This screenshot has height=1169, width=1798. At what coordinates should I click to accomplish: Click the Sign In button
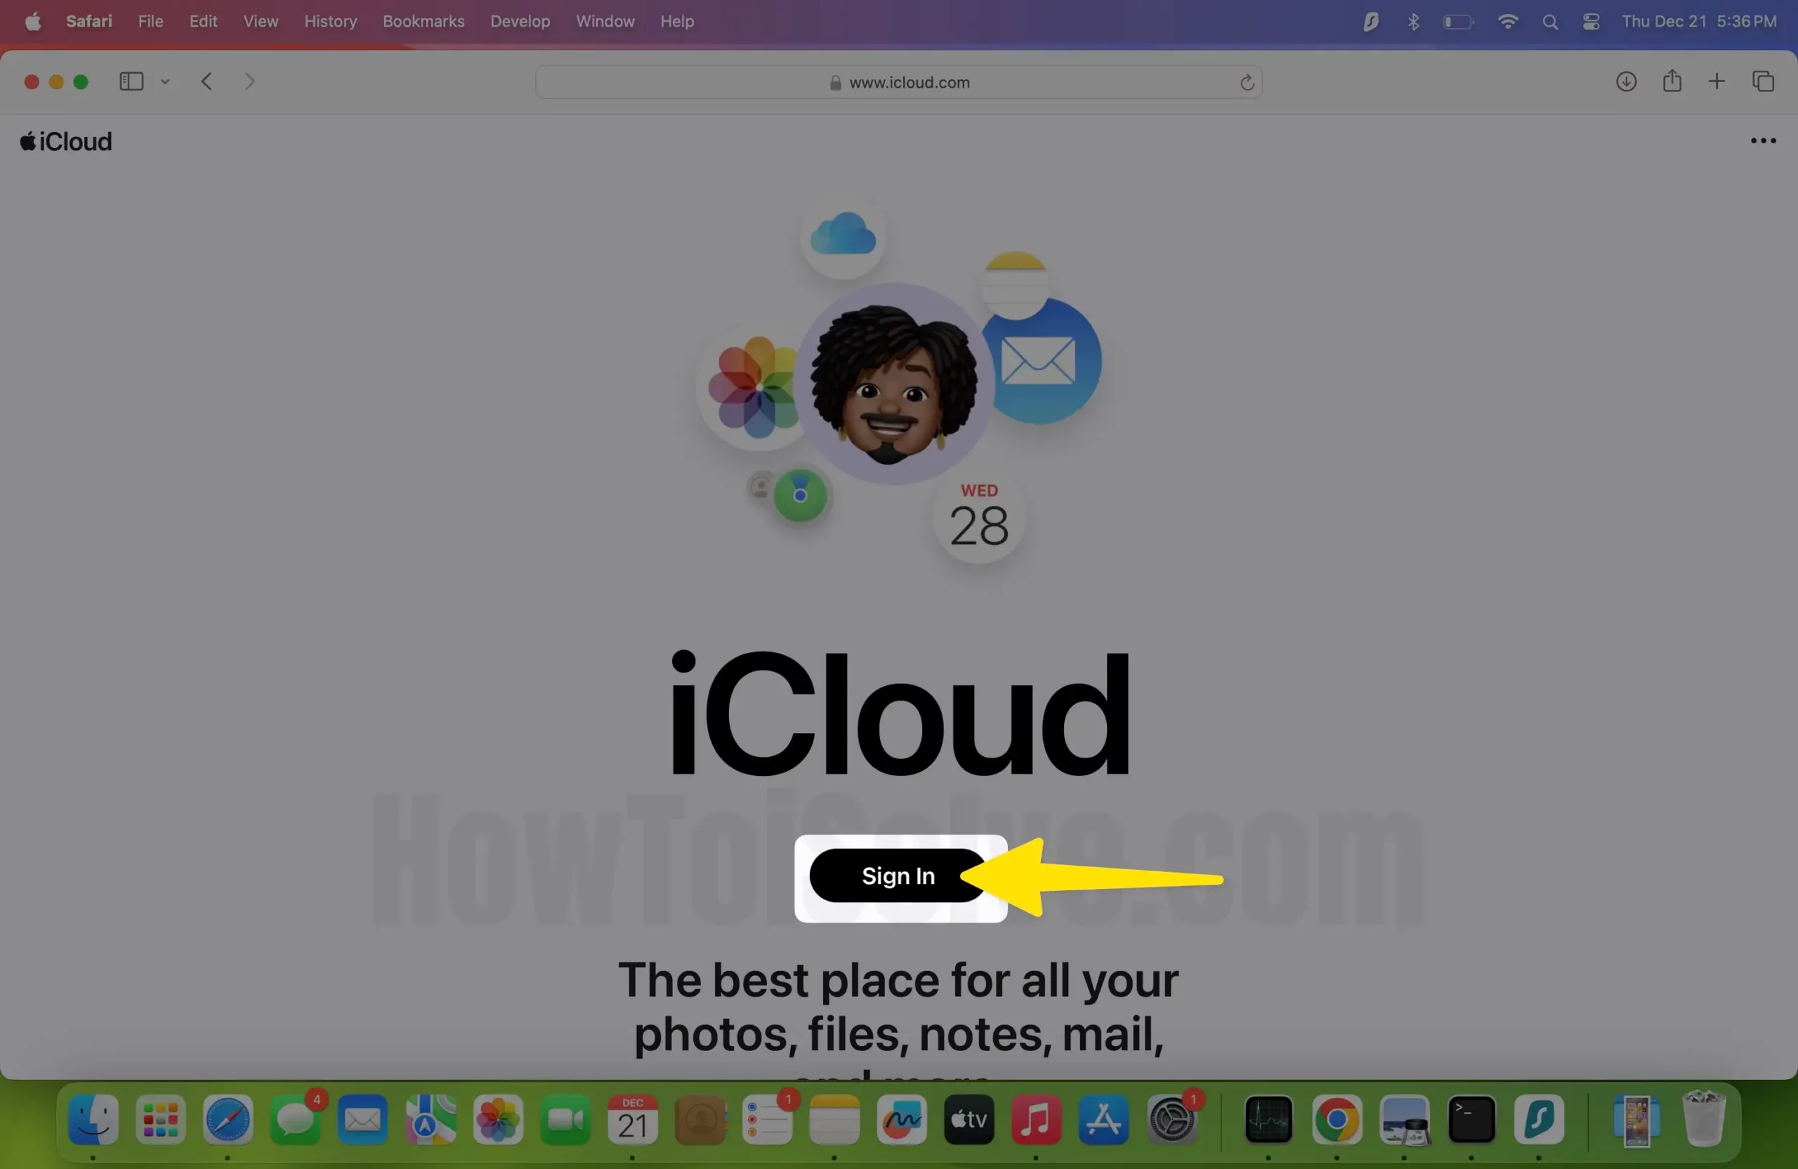898,877
